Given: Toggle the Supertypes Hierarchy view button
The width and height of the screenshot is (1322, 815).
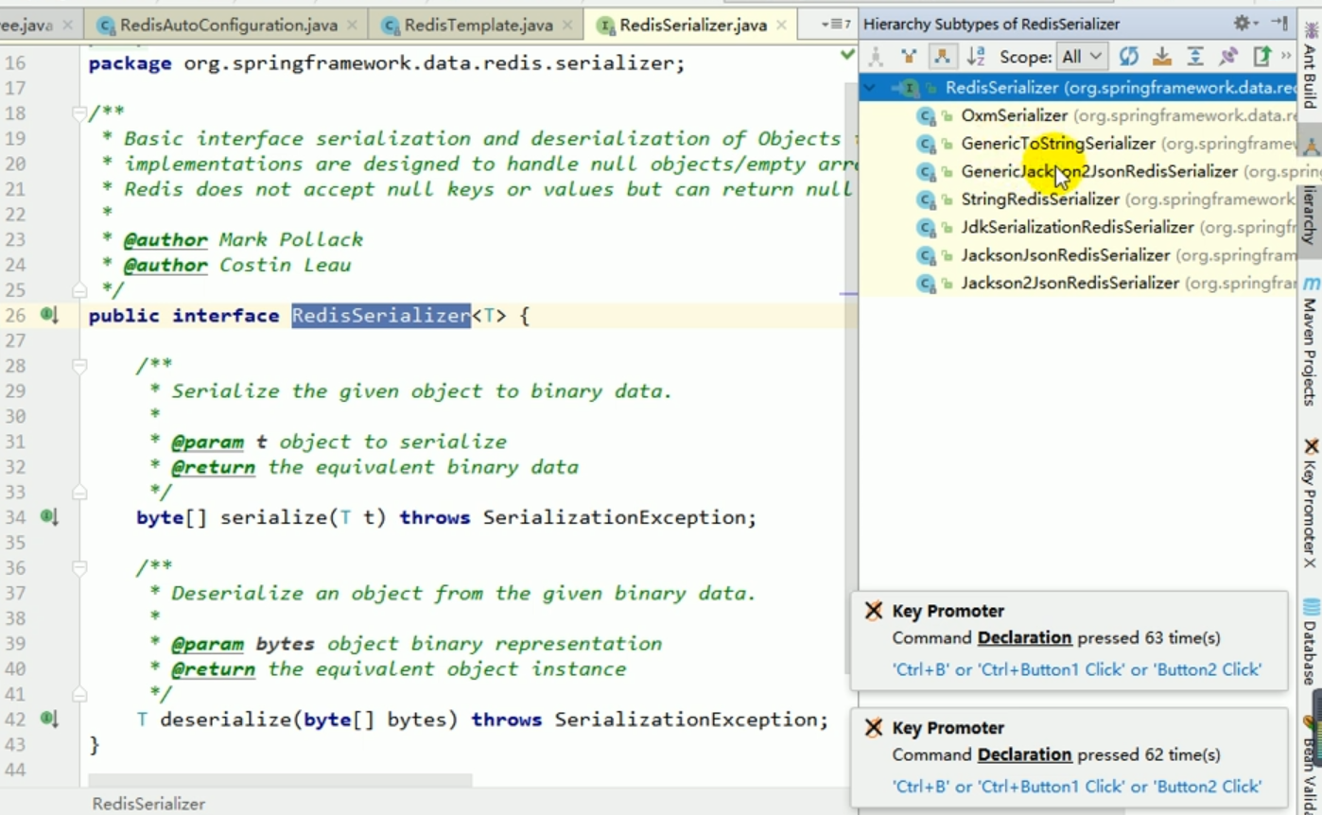Looking at the screenshot, I should pyautogui.click(x=909, y=57).
